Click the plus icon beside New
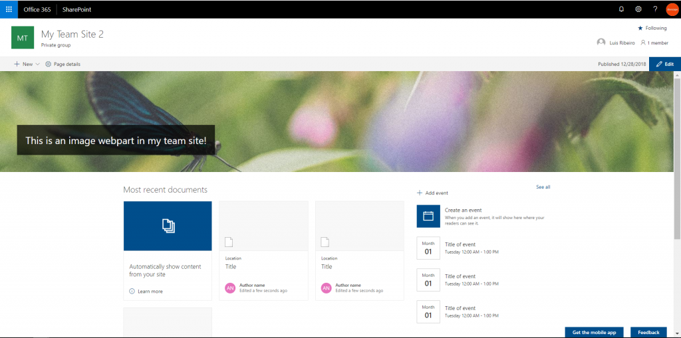The width and height of the screenshot is (681, 338). coord(17,64)
